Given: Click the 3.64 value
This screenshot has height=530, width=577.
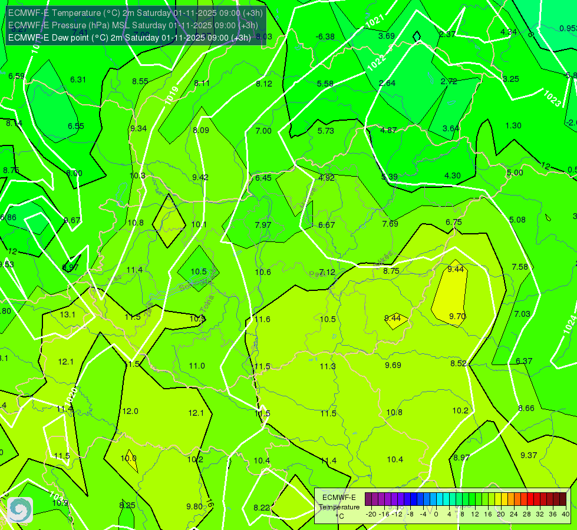Looking at the screenshot, I should 451,128.
